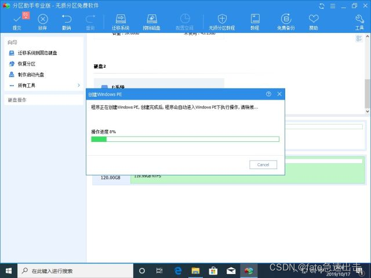Open the 工具 wrench tools icon
The width and height of the screenshot is (371, 278).
tap(359, 22)
